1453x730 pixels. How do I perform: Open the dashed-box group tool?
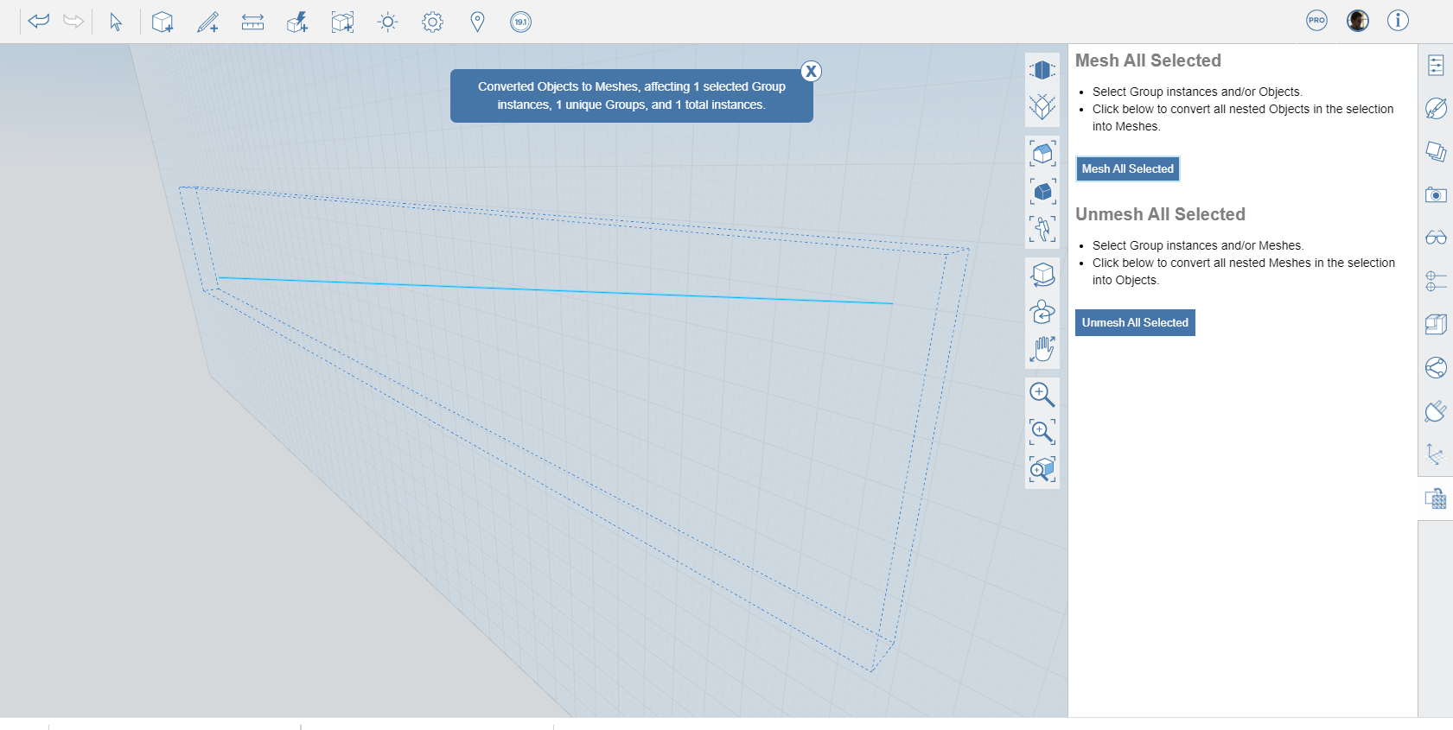(342, 22)
